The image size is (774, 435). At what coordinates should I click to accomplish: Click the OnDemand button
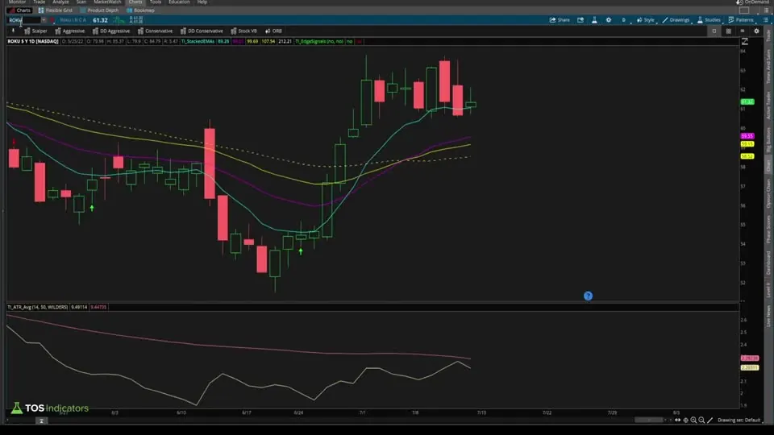(752, 2)
